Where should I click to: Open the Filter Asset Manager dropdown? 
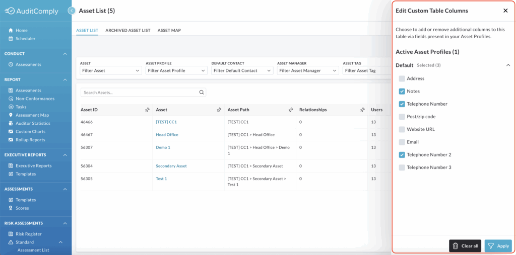[x=307, y=71]
